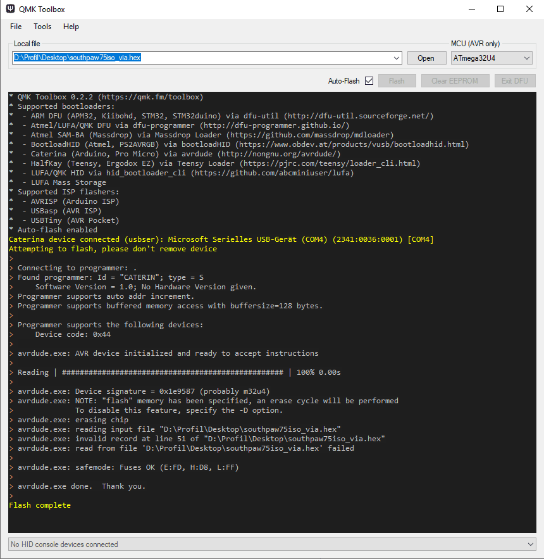Click the Flash button
The image size is (544, 559).
(x=397, y=81)
